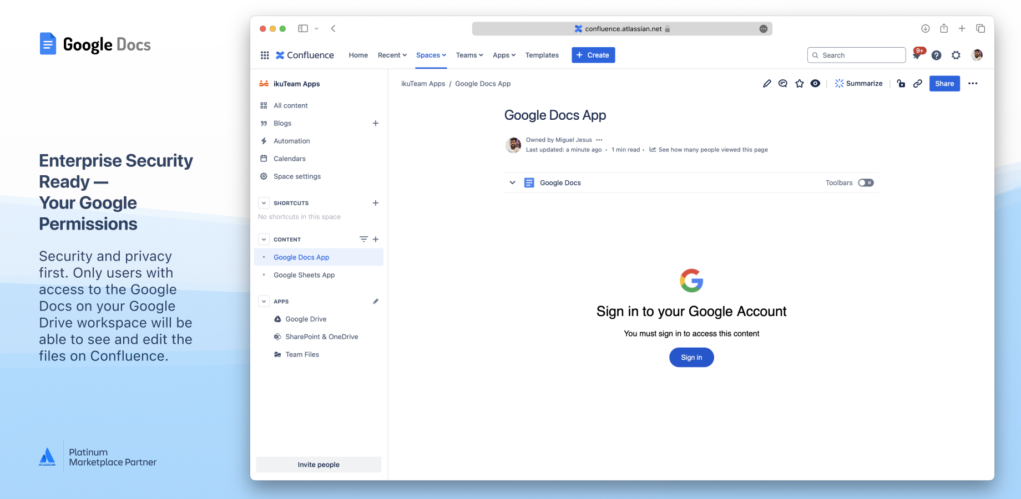Click the blue Create button

[x=593, y=55]
